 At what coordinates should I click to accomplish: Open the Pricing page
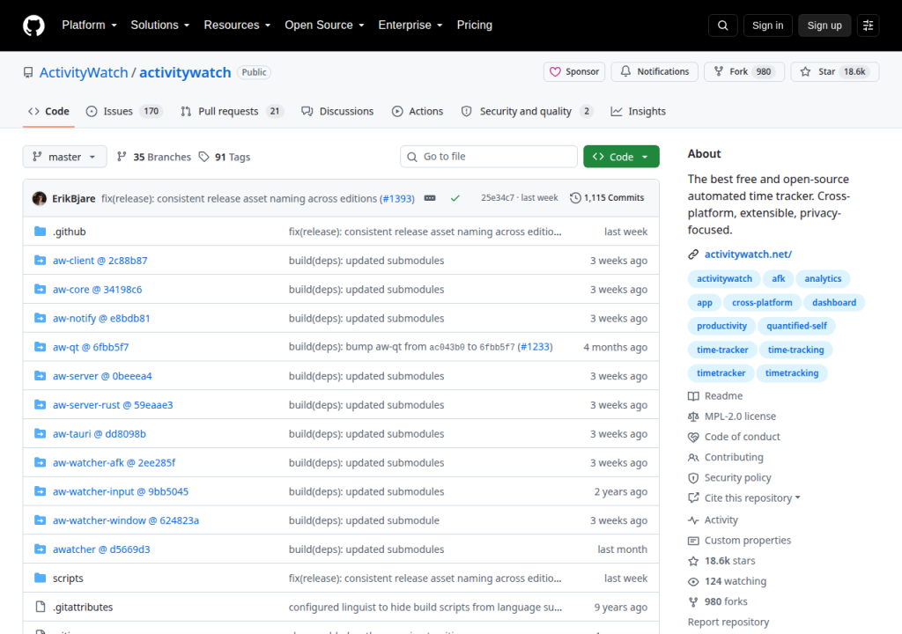tap(475, 26)
